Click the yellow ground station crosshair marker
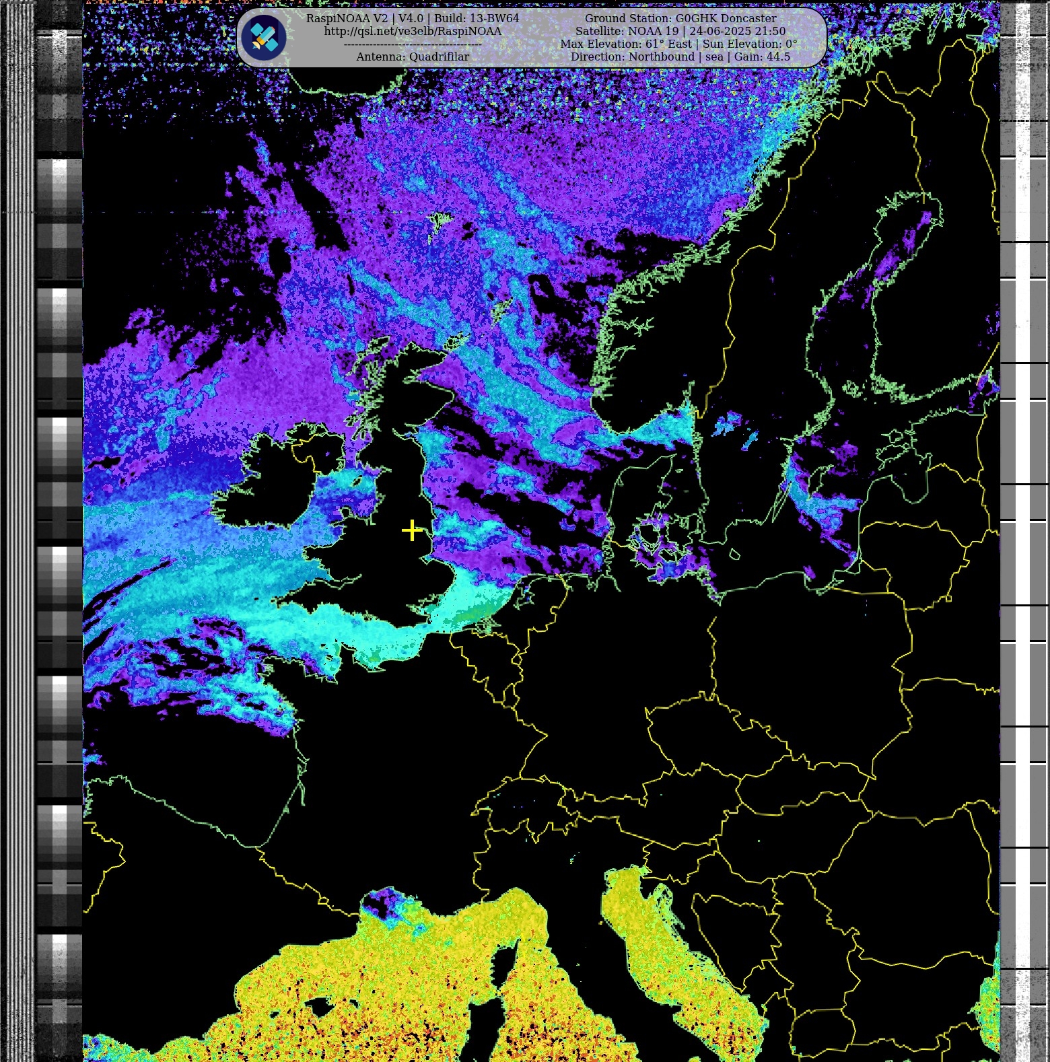 coord(412,530)
